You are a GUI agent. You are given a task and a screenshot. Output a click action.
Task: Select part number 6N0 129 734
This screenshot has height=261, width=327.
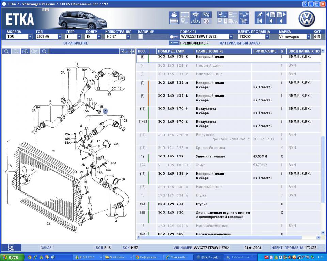(x=171, y=204)
